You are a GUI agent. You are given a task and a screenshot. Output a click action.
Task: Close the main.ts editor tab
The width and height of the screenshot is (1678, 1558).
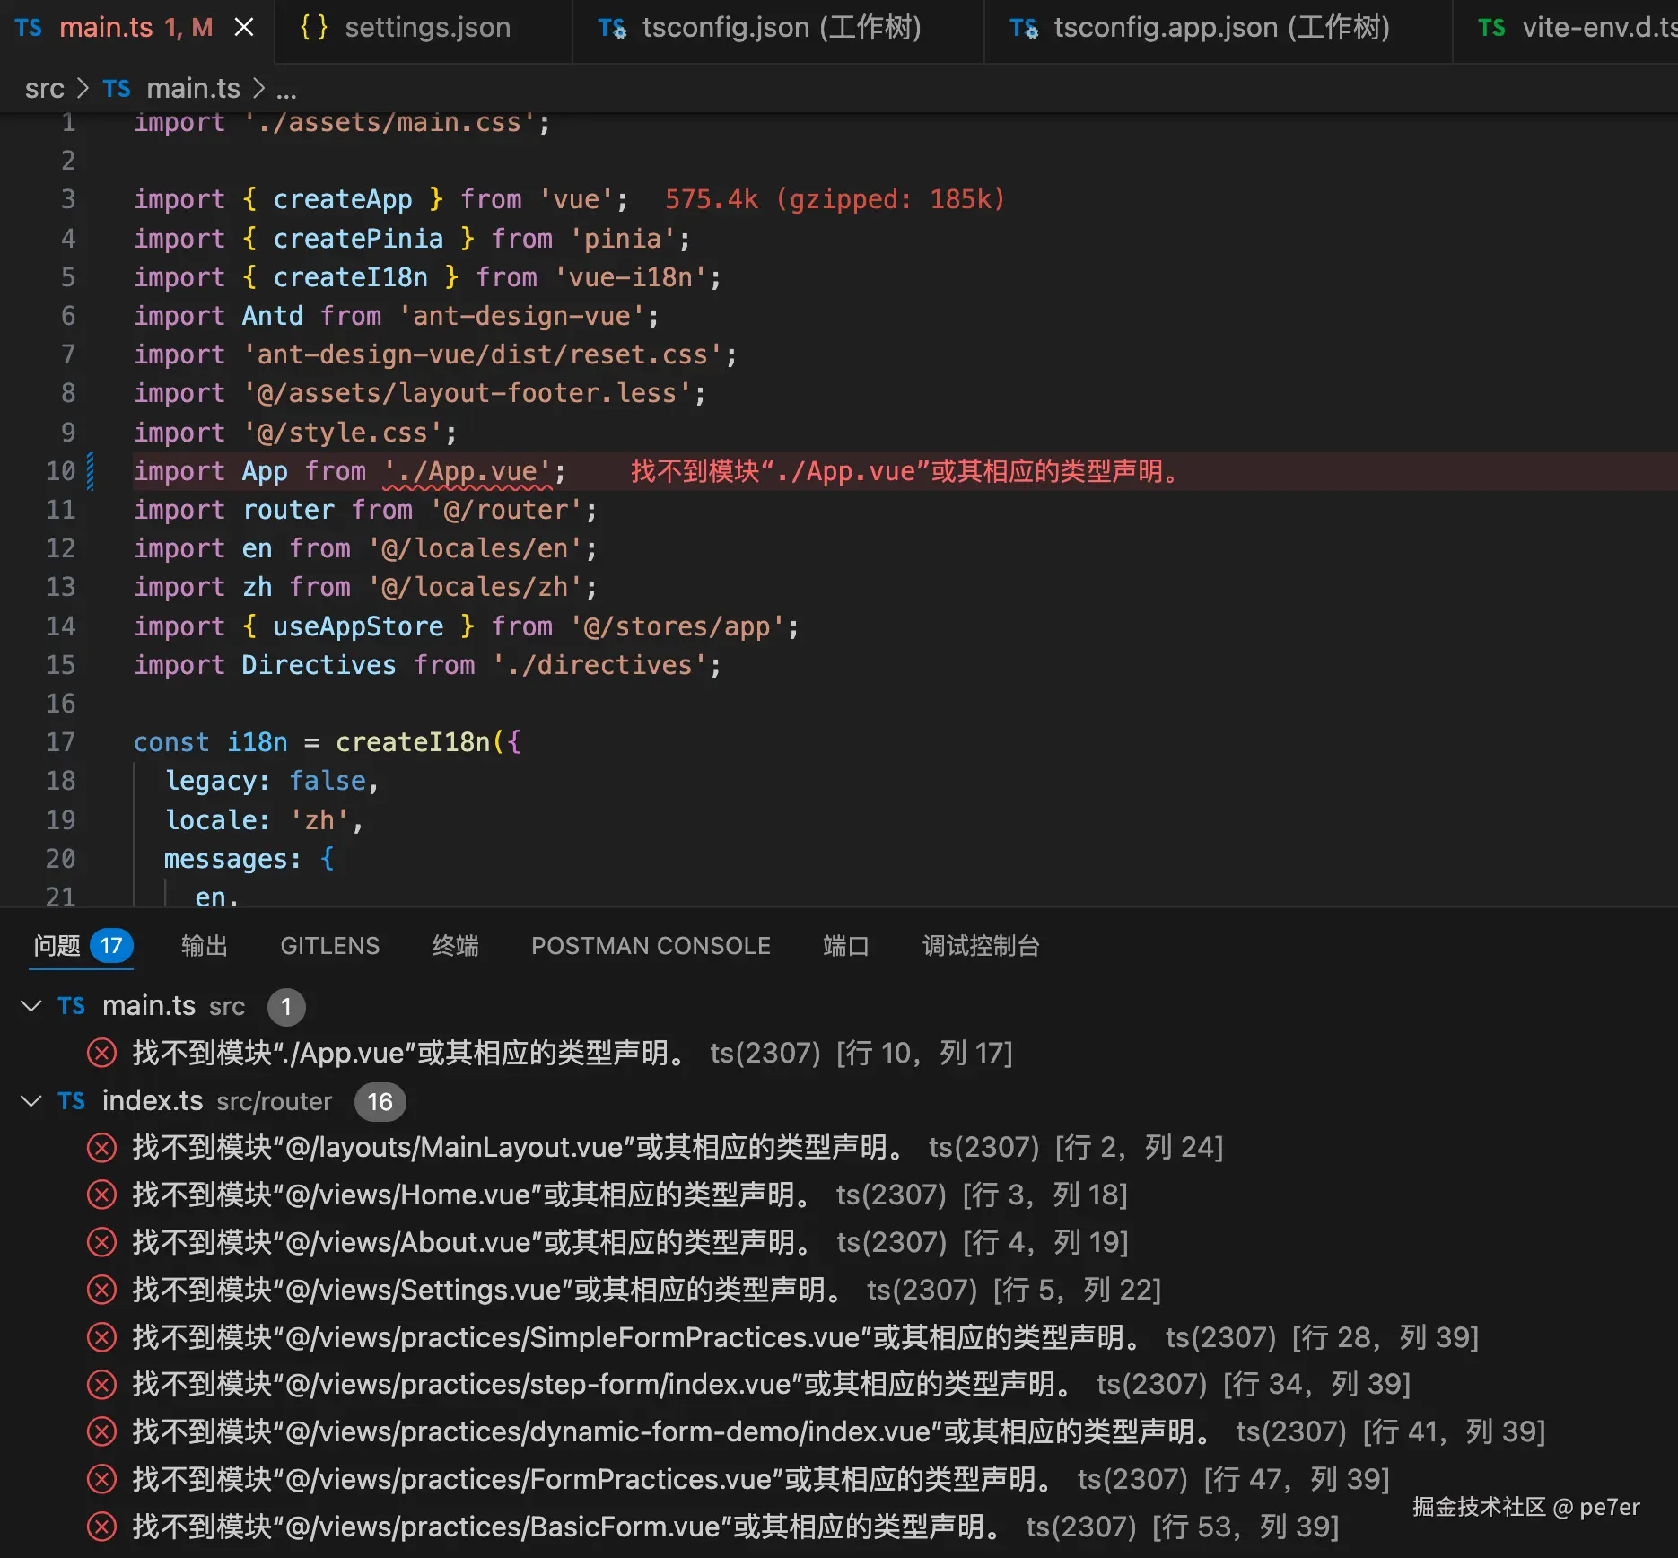[244, 28]
